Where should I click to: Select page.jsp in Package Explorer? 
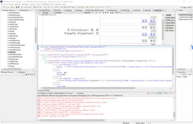pos(12,52)
